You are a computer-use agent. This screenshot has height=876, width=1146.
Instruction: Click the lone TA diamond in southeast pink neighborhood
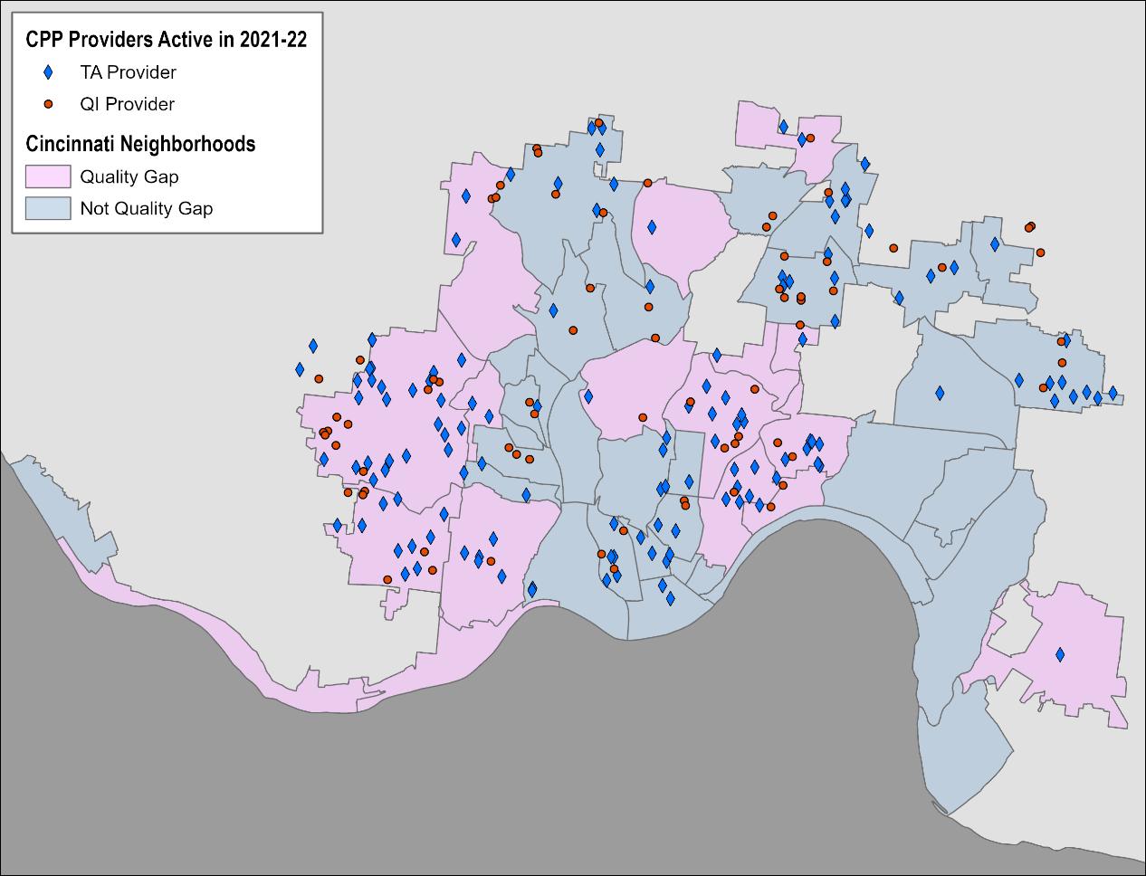[1060, 654]
